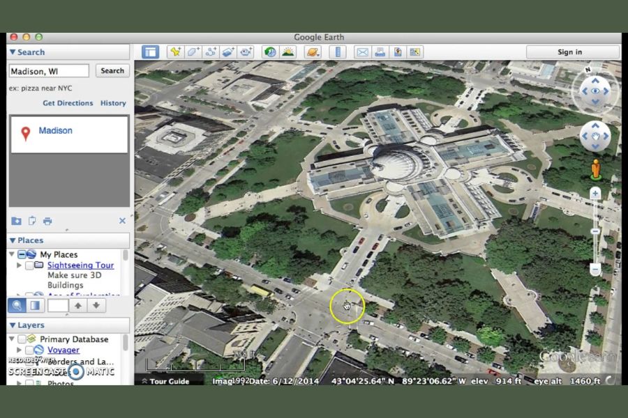Open search History link
628x418 pixels.
click(x=113, y=103)
